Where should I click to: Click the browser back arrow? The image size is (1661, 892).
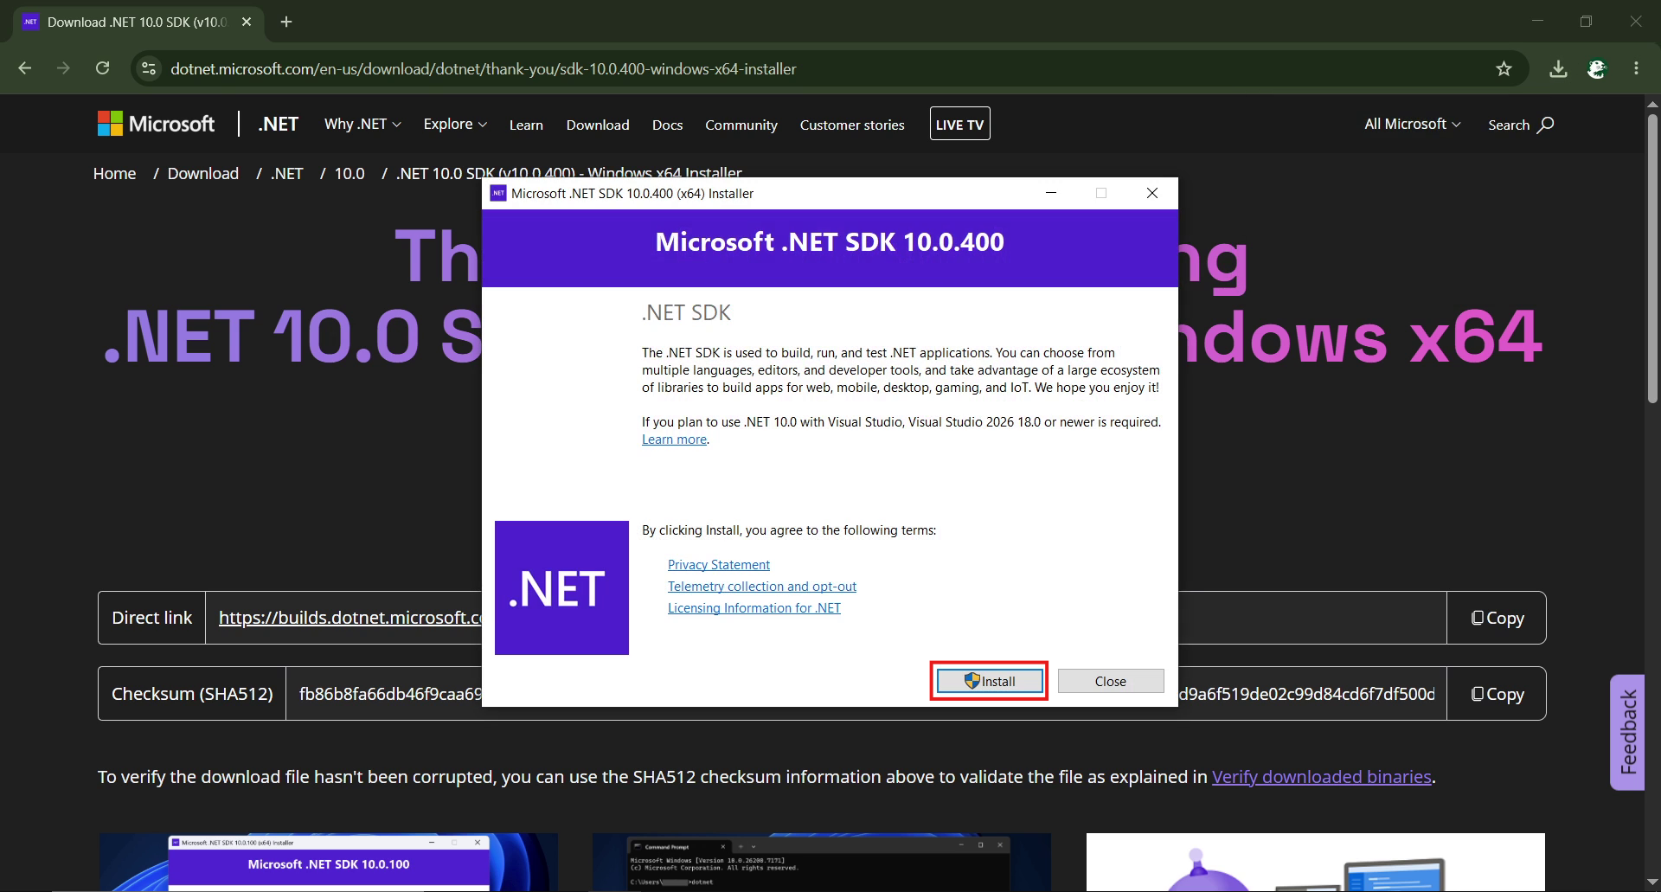coord(25,68)
